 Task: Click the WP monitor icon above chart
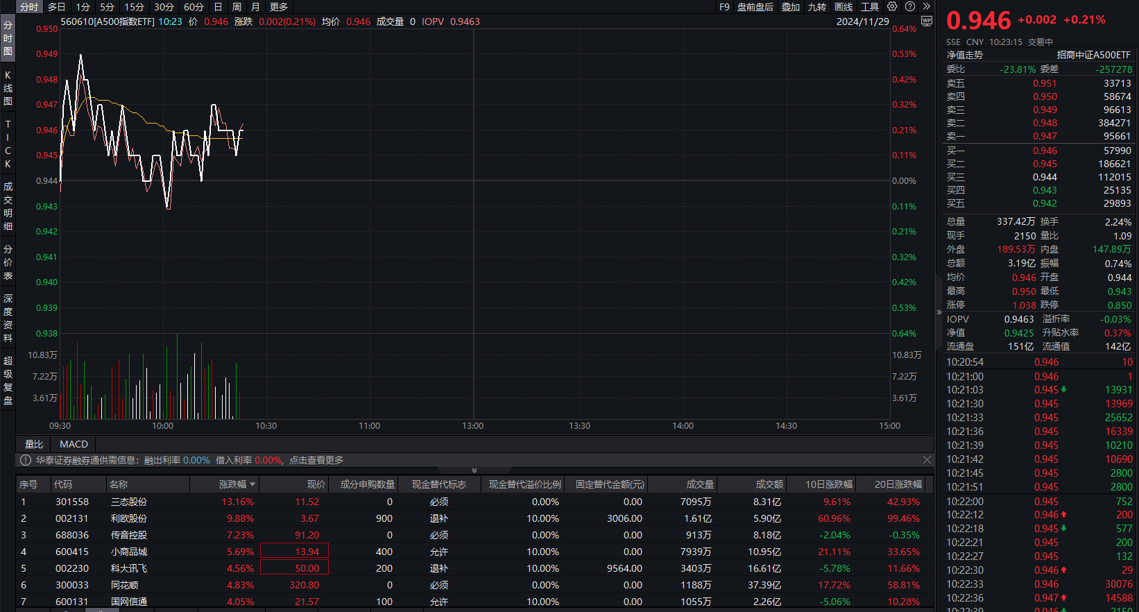927,22
